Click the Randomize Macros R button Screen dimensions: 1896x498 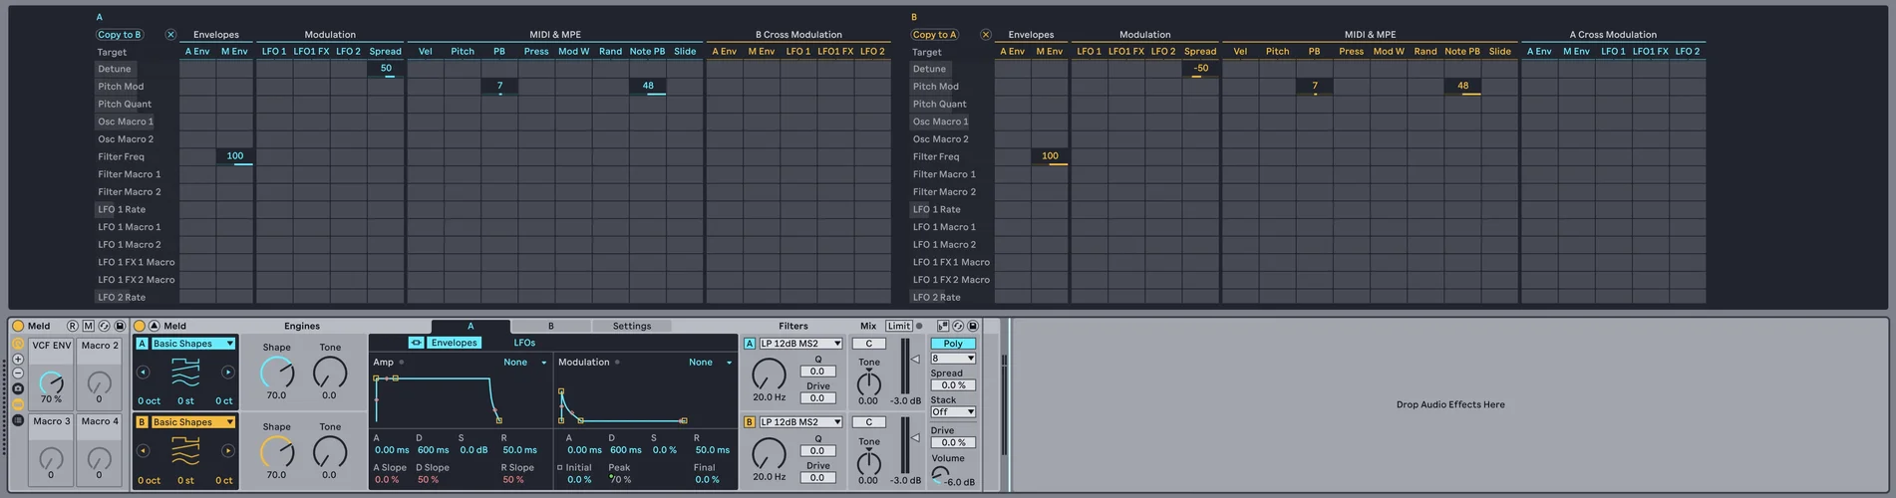[x=72, y=326]
